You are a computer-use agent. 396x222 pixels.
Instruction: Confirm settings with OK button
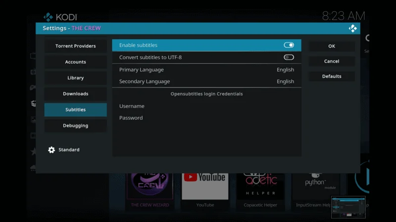(x=332, y=46)
